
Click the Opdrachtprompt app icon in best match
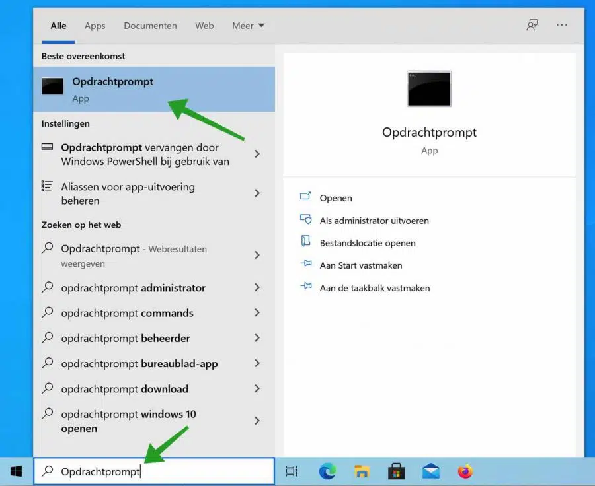52,87
